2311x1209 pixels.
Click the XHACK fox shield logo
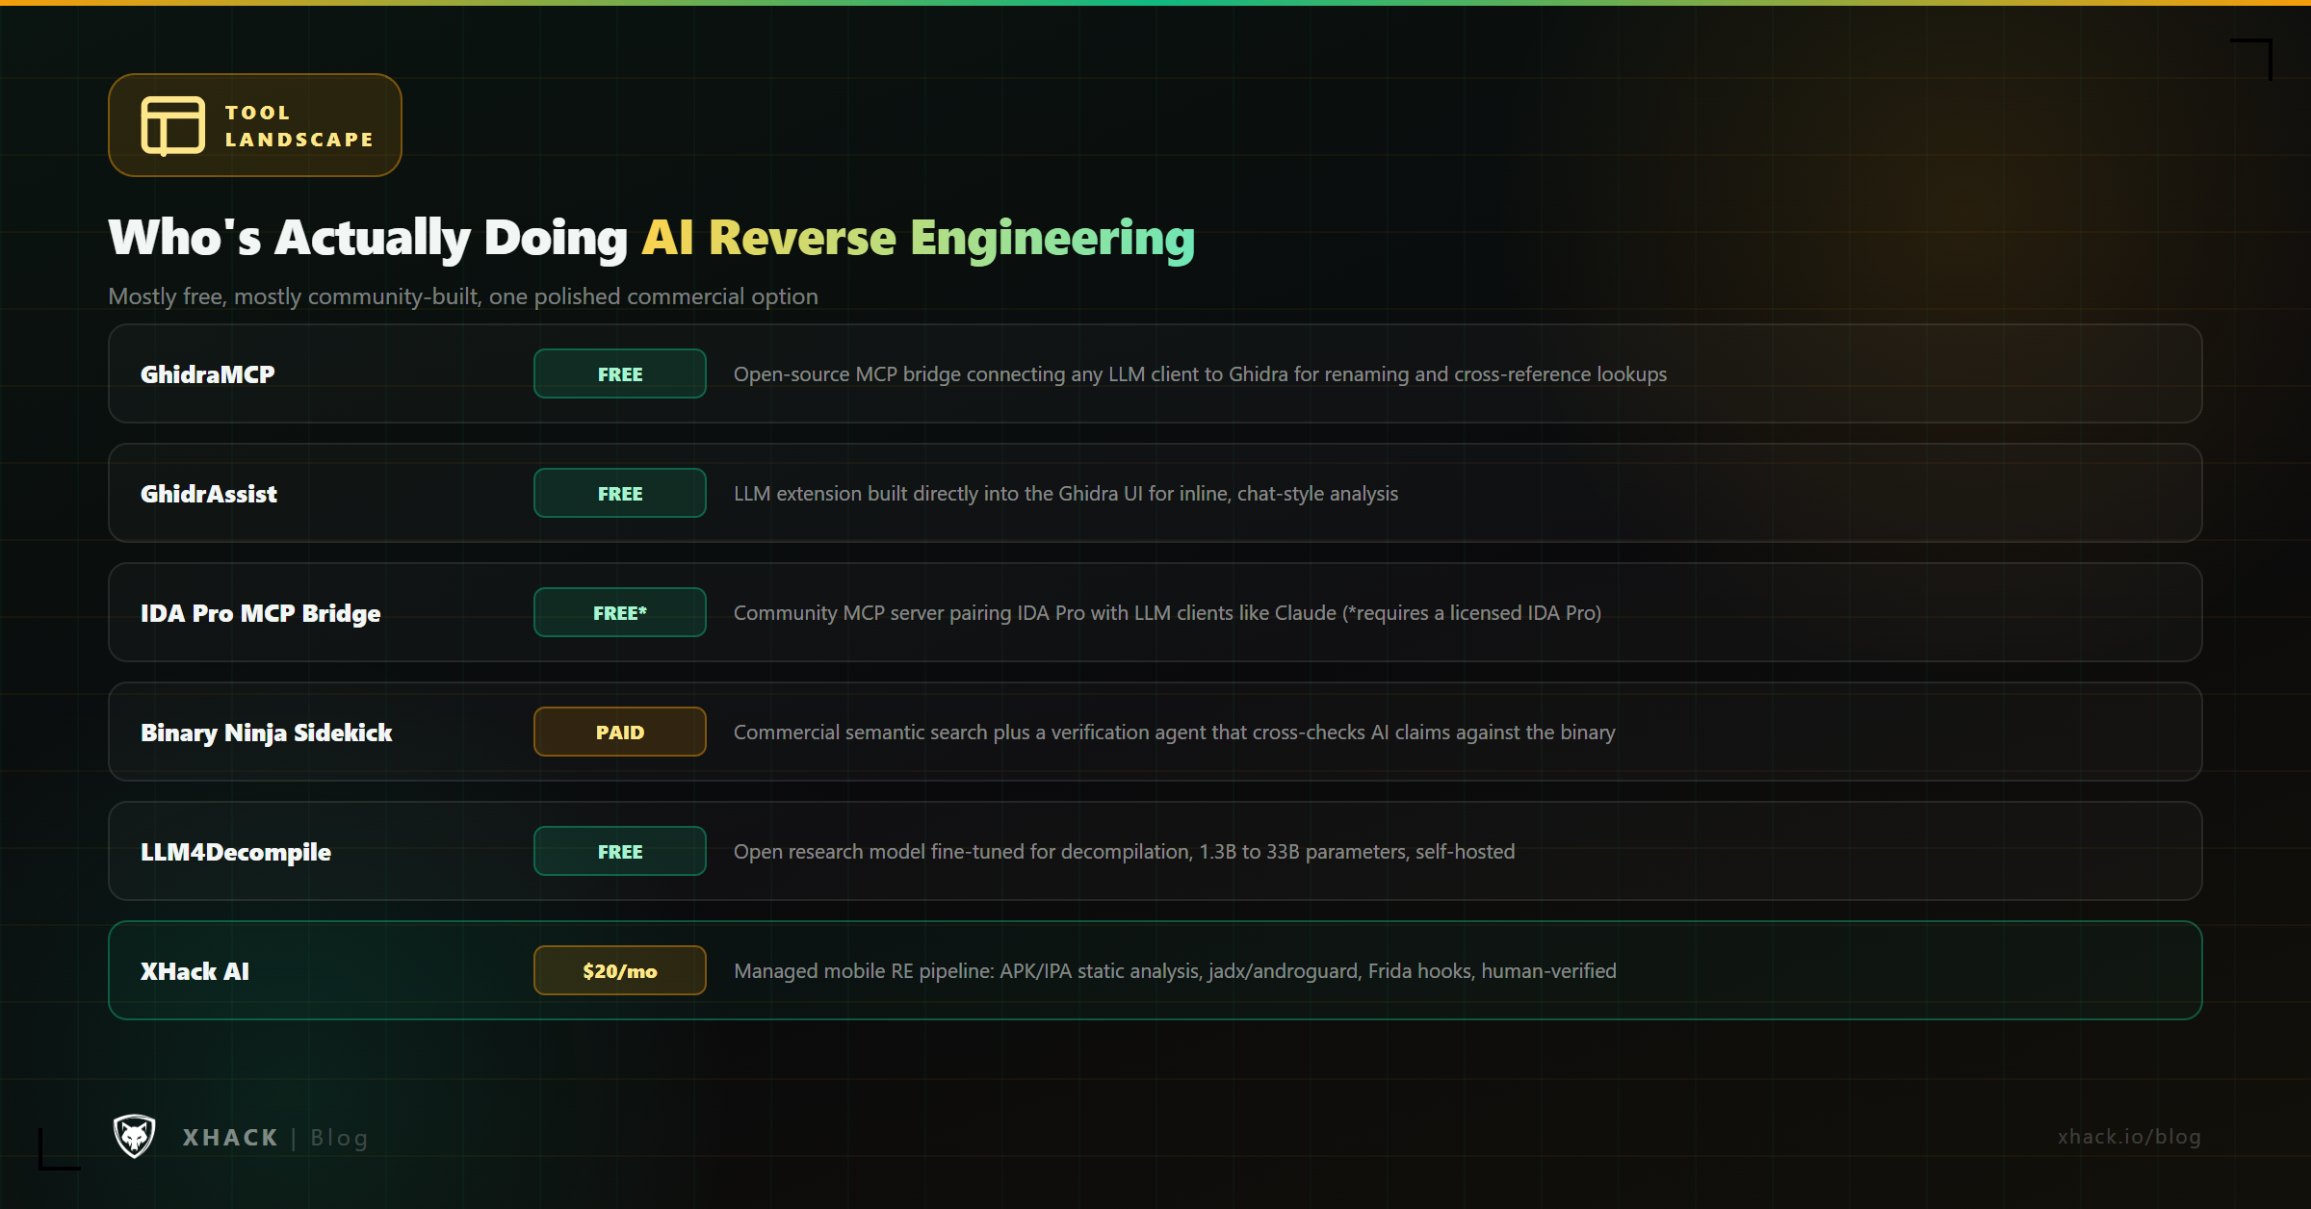click(x=135, y=1137)
